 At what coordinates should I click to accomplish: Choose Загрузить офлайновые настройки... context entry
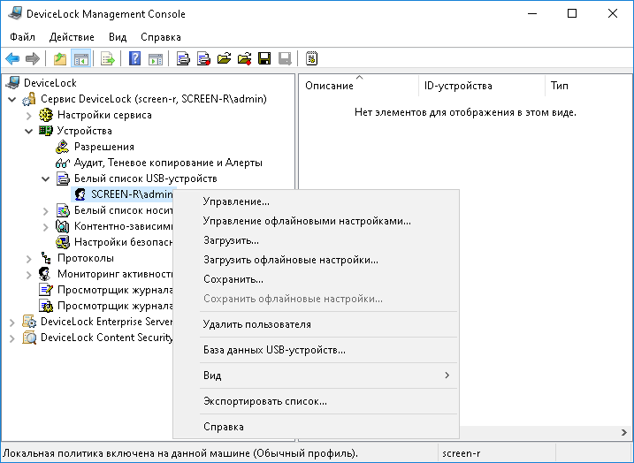pos(317,260)
